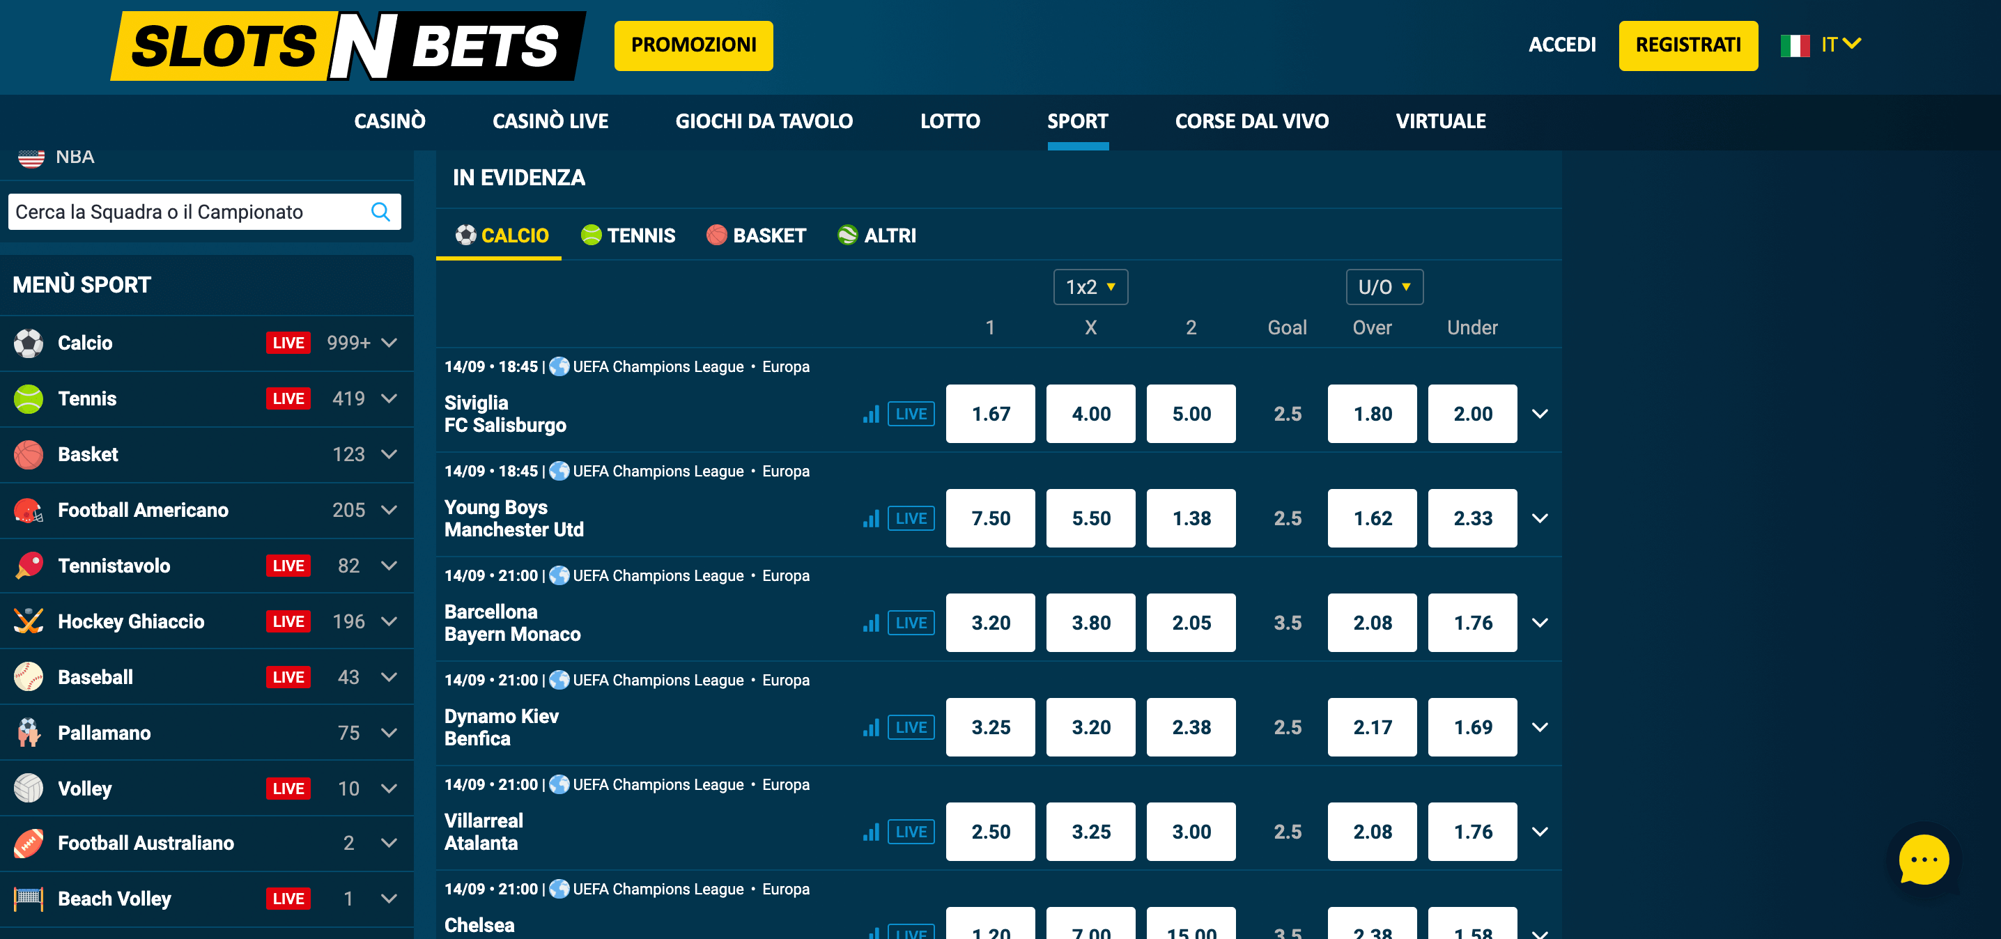
Task: Click the Football Americano helmet icon
Action: point(29,511)
